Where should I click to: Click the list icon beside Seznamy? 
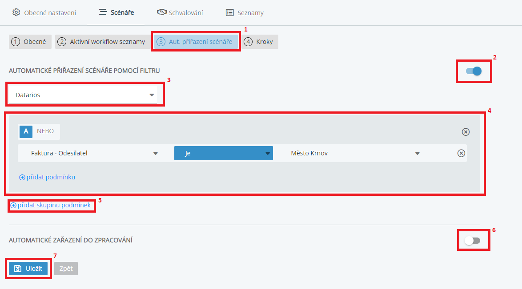coord(229,12)
